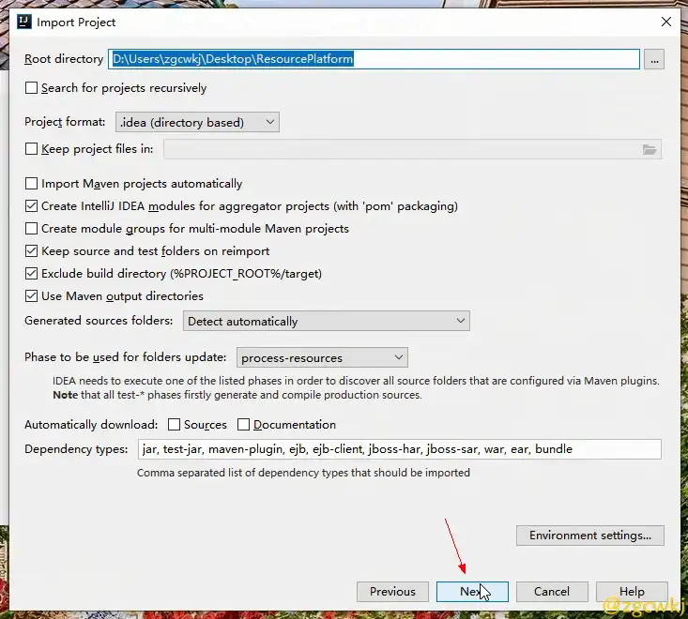Click the Root directory path field
The image size is (688, 619).
coord(374,59)
